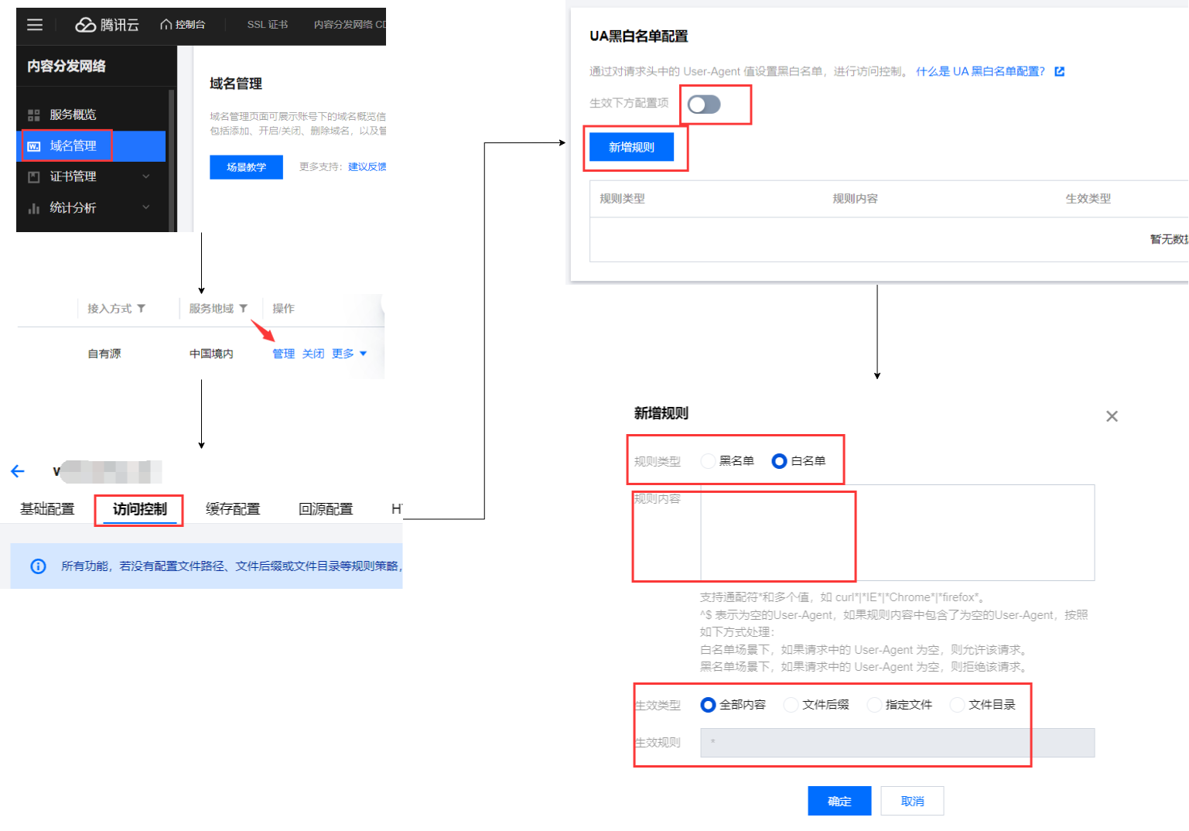Screen dimensions: 1189x831
Task: Click the 证书管理 sidebar icon
Action: point(34,176)
